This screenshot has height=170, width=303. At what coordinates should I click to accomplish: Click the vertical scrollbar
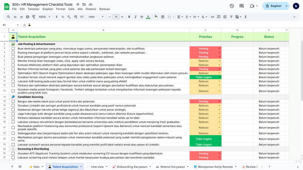301,71
